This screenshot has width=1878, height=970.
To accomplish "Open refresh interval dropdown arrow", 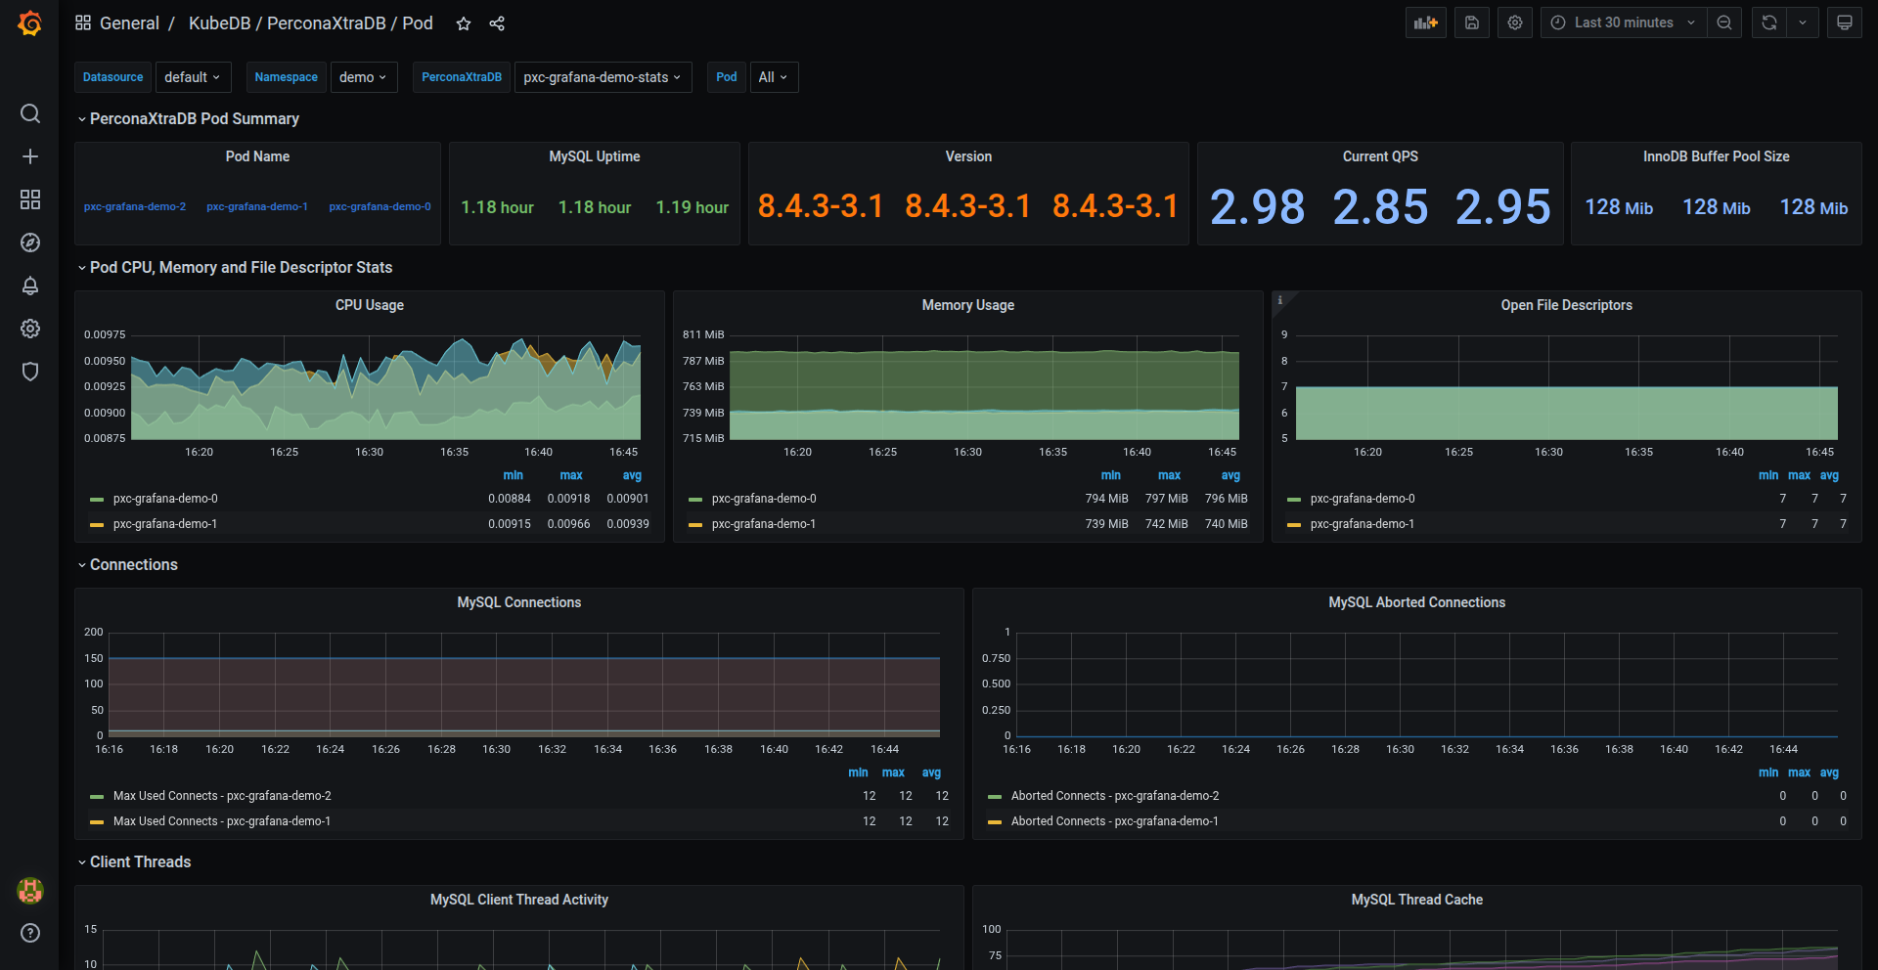I will [x=1803, y=22].
